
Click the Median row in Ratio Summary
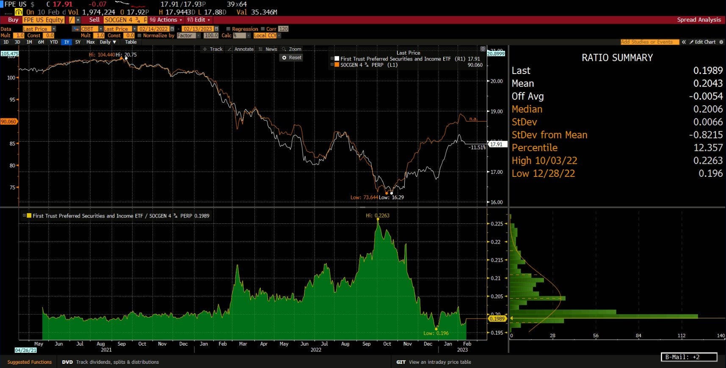tap(617, 109)
